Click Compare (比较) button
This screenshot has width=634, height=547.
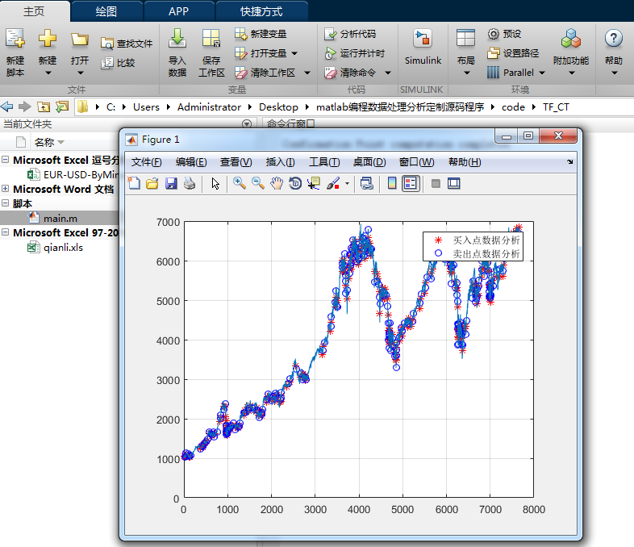(x=118, y=63)
